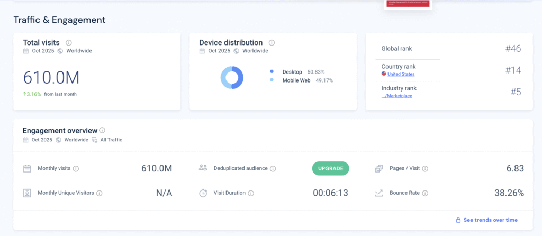Show Deduplicated audience info icon
This screenshot has width=542, height=236.
click(273, 169)
